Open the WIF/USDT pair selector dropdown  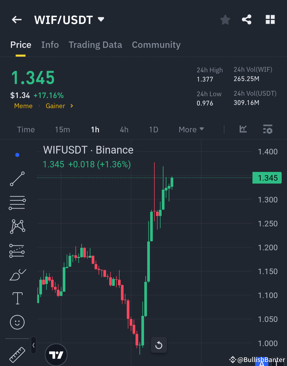(101, 19)
